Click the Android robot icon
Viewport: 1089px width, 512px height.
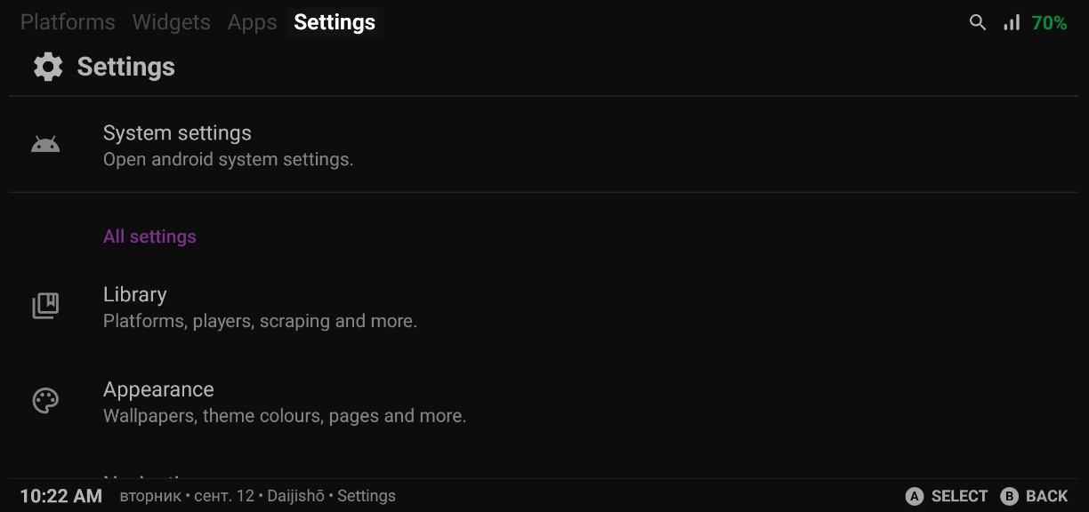tap(45, 145)
